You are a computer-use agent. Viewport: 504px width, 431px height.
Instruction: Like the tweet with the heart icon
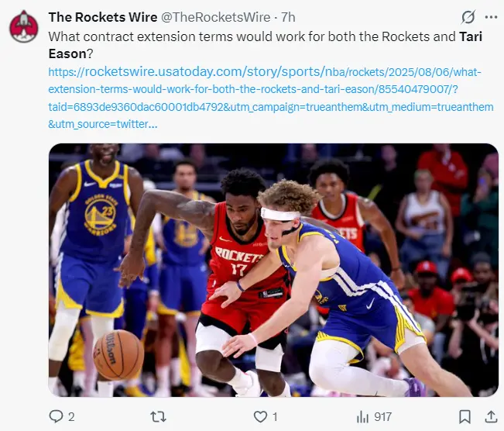coord(260,416)
